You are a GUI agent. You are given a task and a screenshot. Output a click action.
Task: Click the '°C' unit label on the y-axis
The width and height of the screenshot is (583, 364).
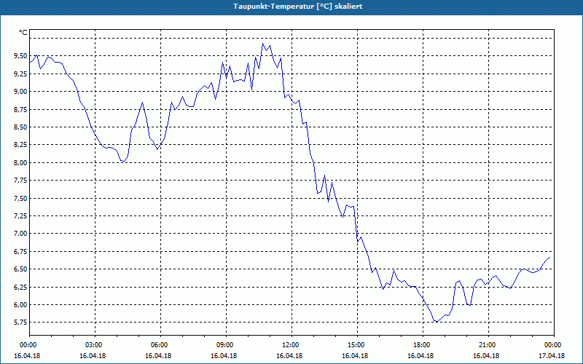tap(23, 33)
